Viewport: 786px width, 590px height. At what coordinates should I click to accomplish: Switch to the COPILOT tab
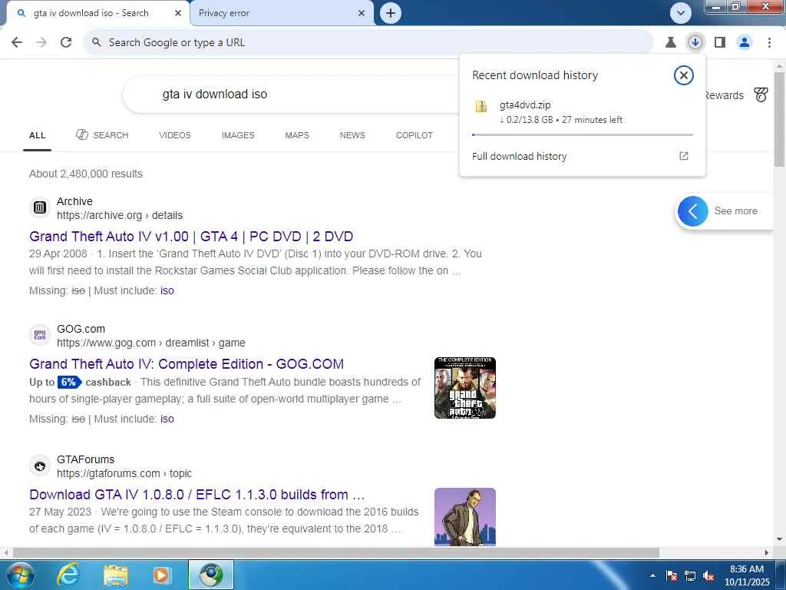coord(414,135)
